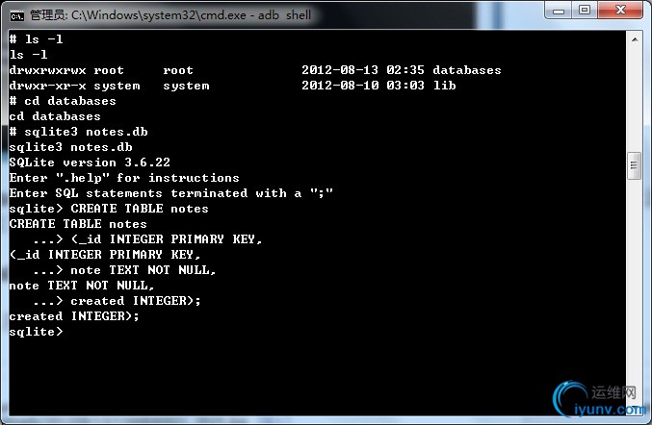Click the 'drwxrwxrwx' permissions text
652x425 pixels.
pos(48,70)
